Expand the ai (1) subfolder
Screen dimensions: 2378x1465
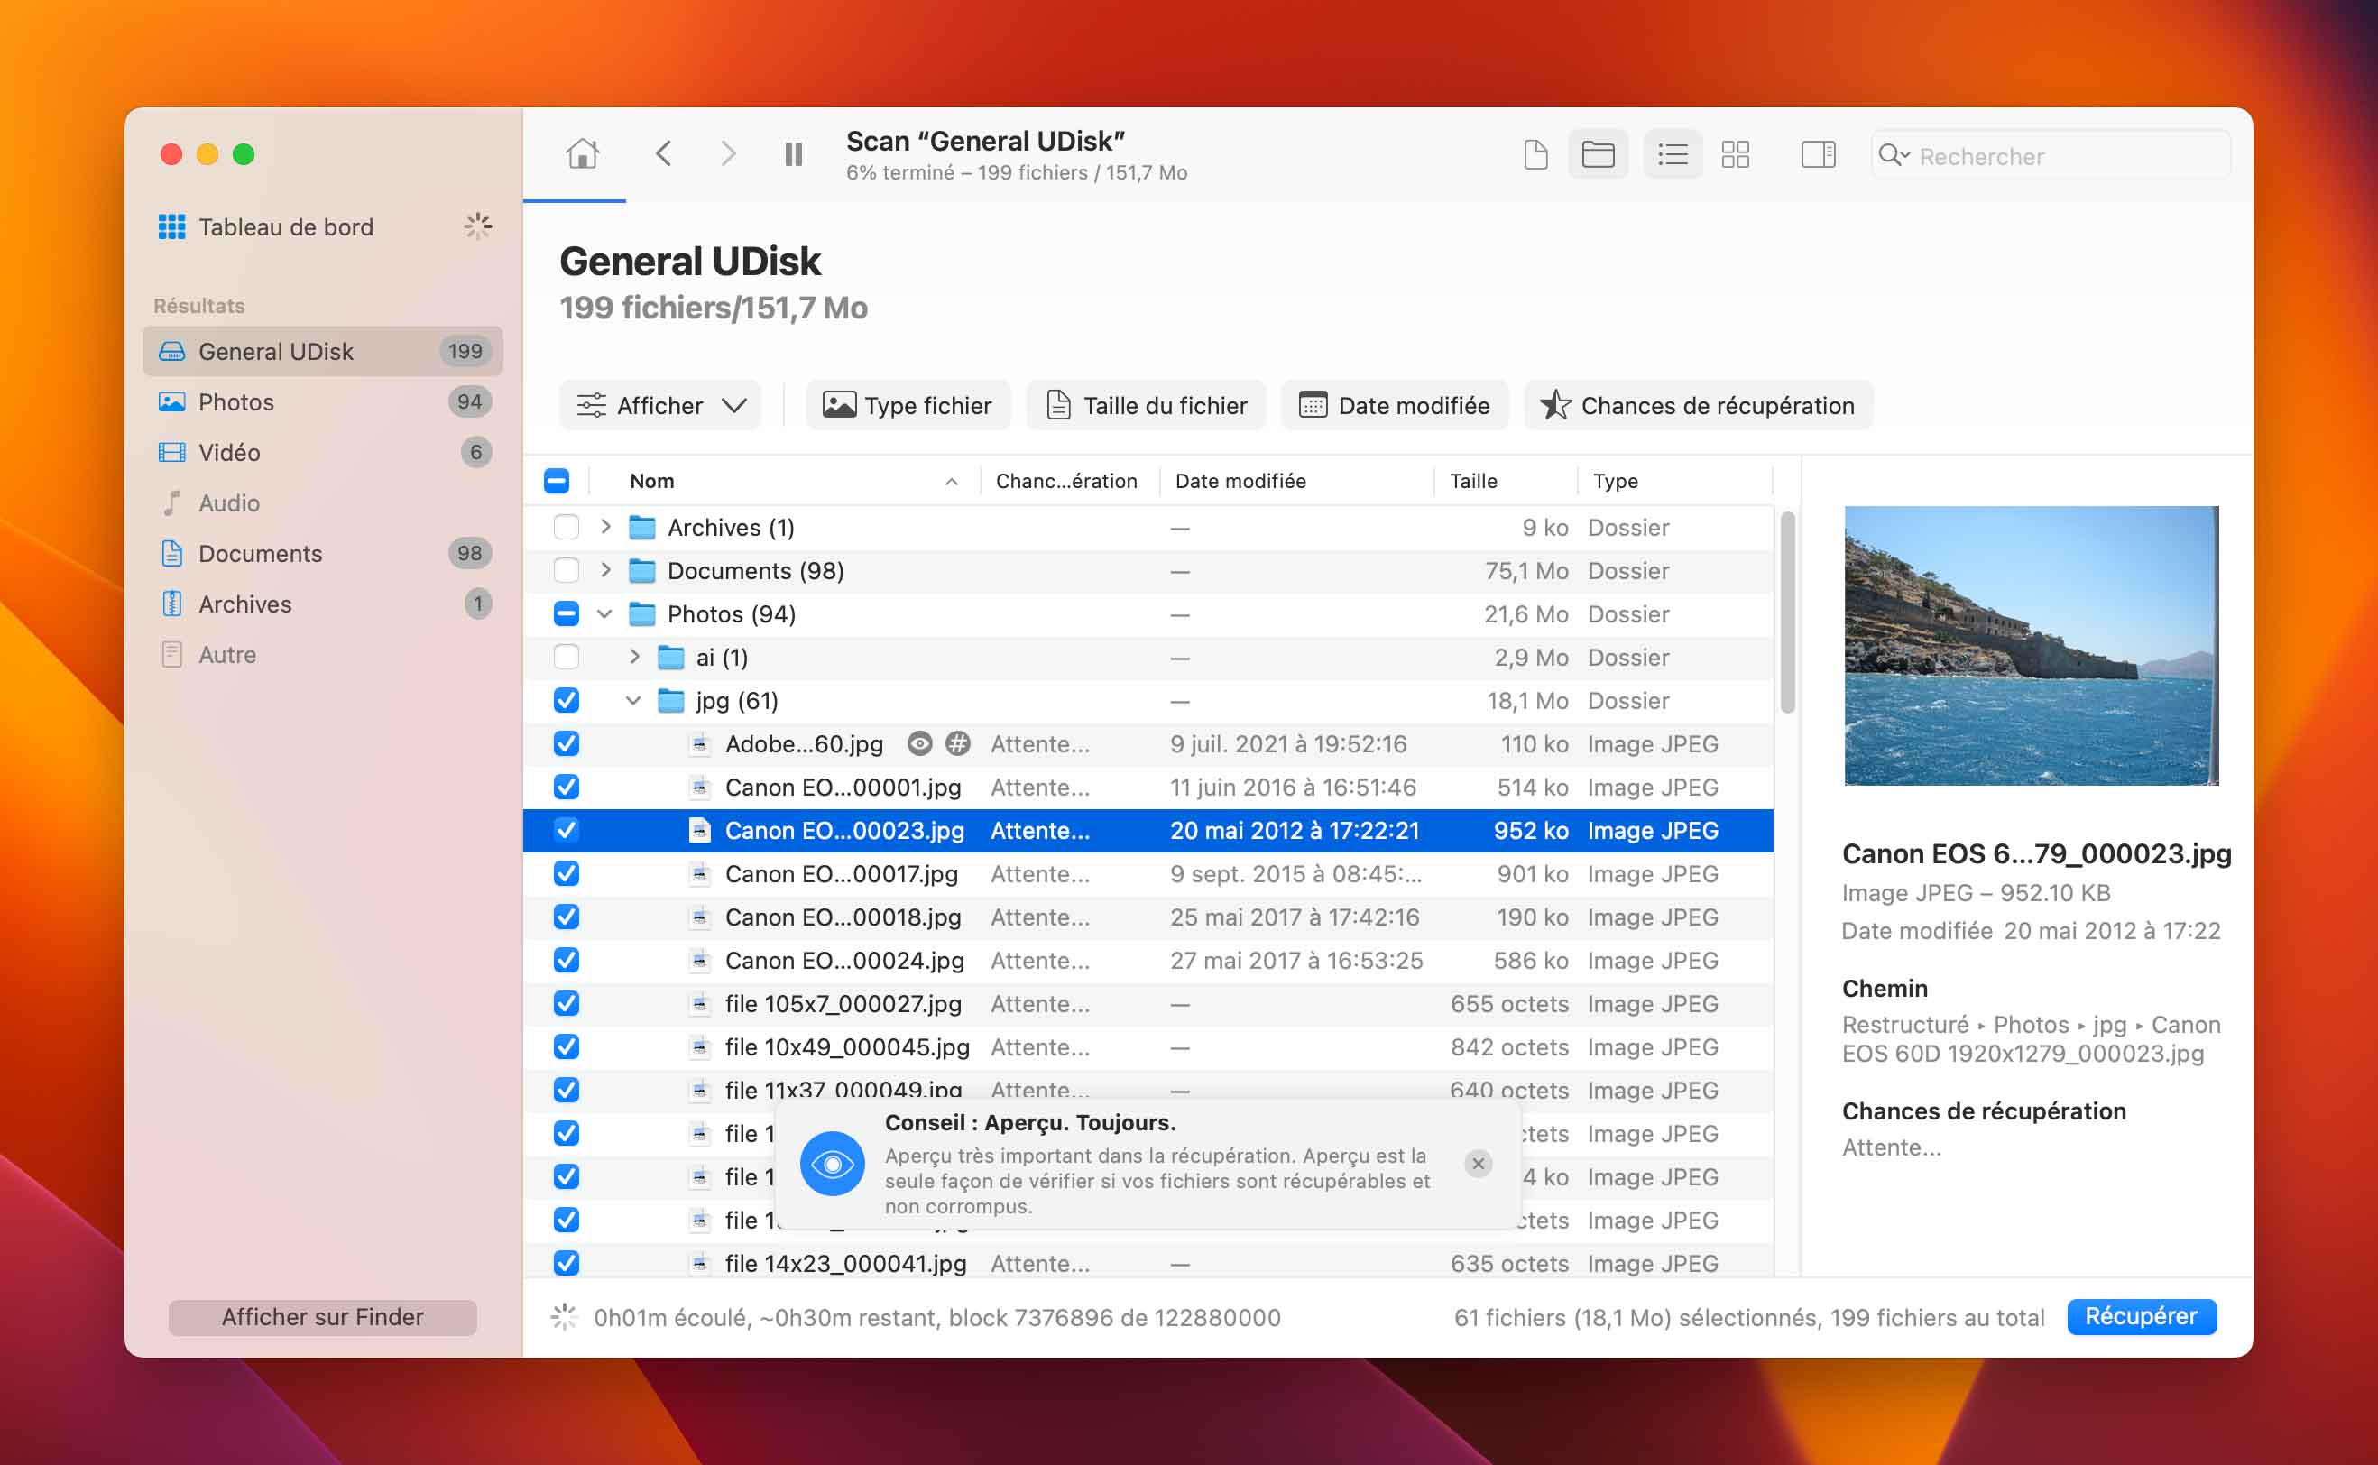click(634, 657)
